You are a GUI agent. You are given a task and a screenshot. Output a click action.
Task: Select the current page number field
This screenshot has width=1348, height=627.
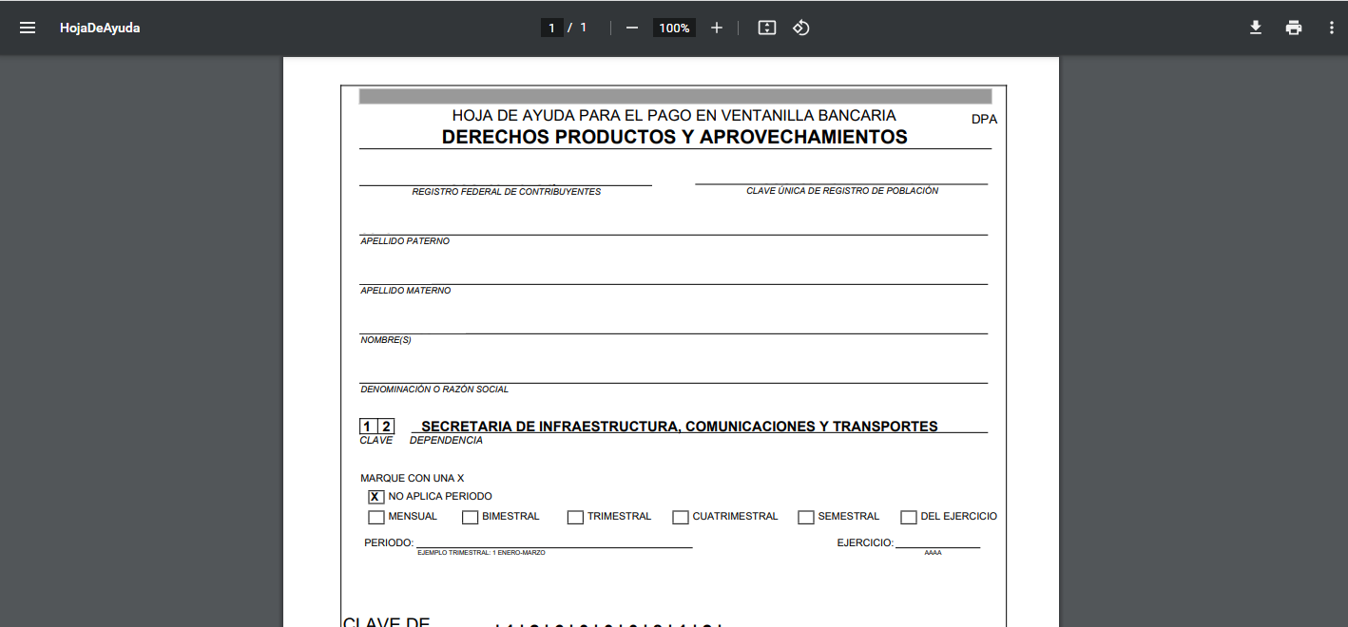coord(551,28)
